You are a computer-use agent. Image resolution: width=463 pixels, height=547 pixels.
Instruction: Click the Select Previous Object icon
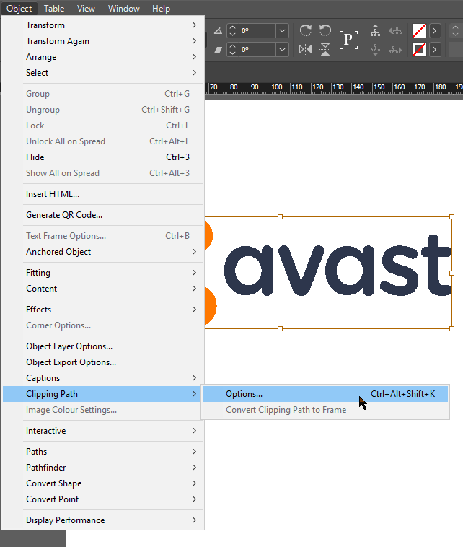395,31
